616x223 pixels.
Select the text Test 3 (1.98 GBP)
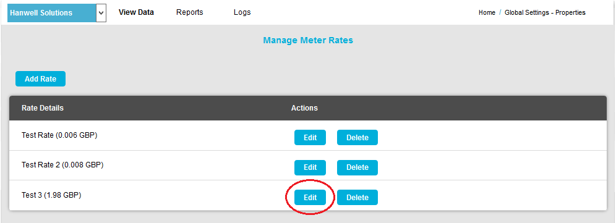tap(51, 195)
